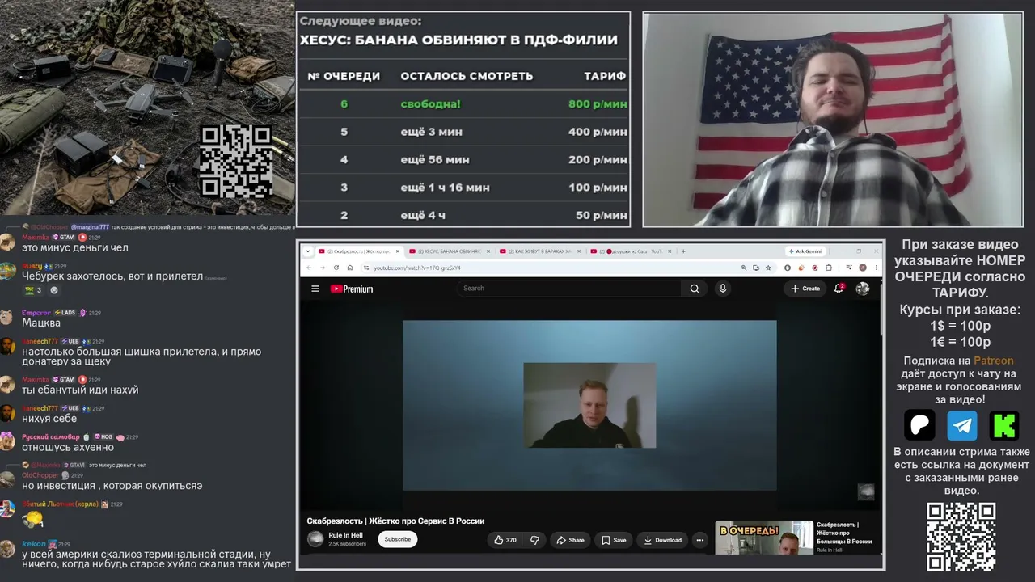
Task: Click the 'Русский самовар' username in chat
Action: (50, 436)
